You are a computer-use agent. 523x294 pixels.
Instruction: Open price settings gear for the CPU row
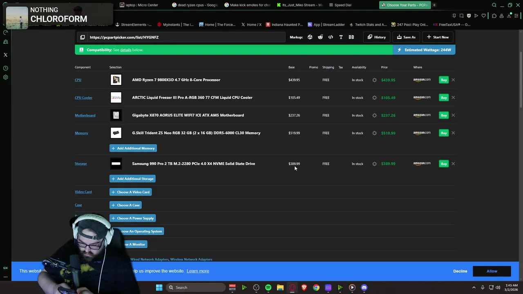(374, 80)
